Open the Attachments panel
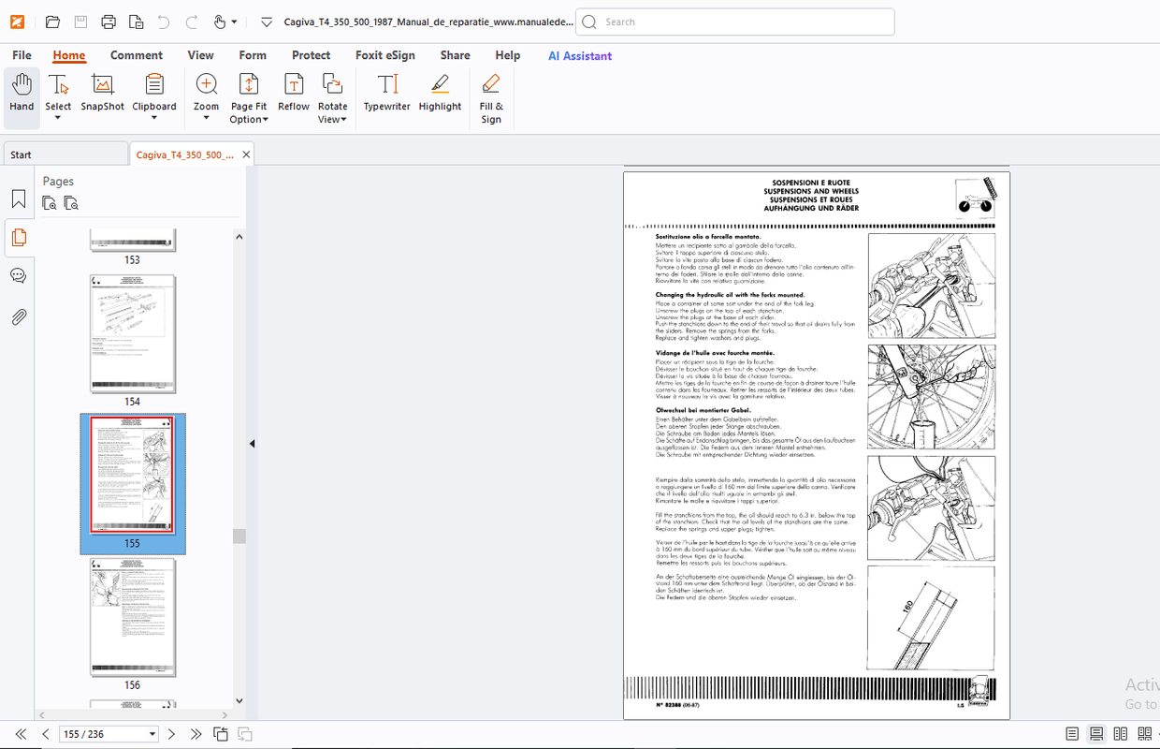This screenshot has height=749, width=1160. pos(19,316)
